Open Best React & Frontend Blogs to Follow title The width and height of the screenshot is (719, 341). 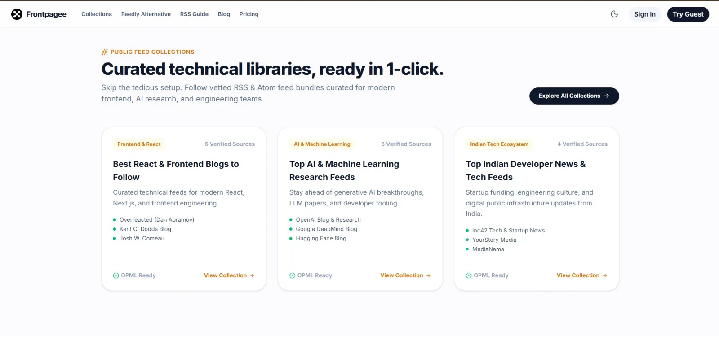pos(176,170)
